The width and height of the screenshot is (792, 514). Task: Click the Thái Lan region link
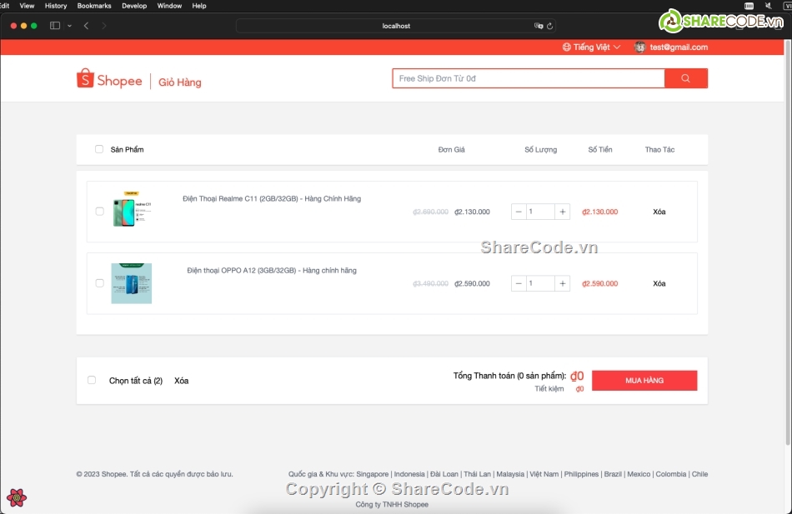[x=478, y=474]
